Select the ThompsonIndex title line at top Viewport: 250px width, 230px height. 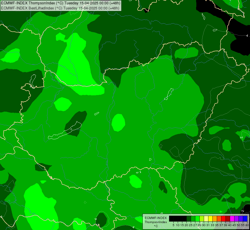[61, 3]
